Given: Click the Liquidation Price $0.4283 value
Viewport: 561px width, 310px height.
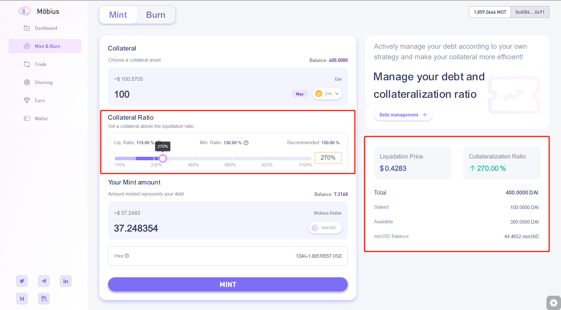Looking at the screenshot, I should 393,168.
